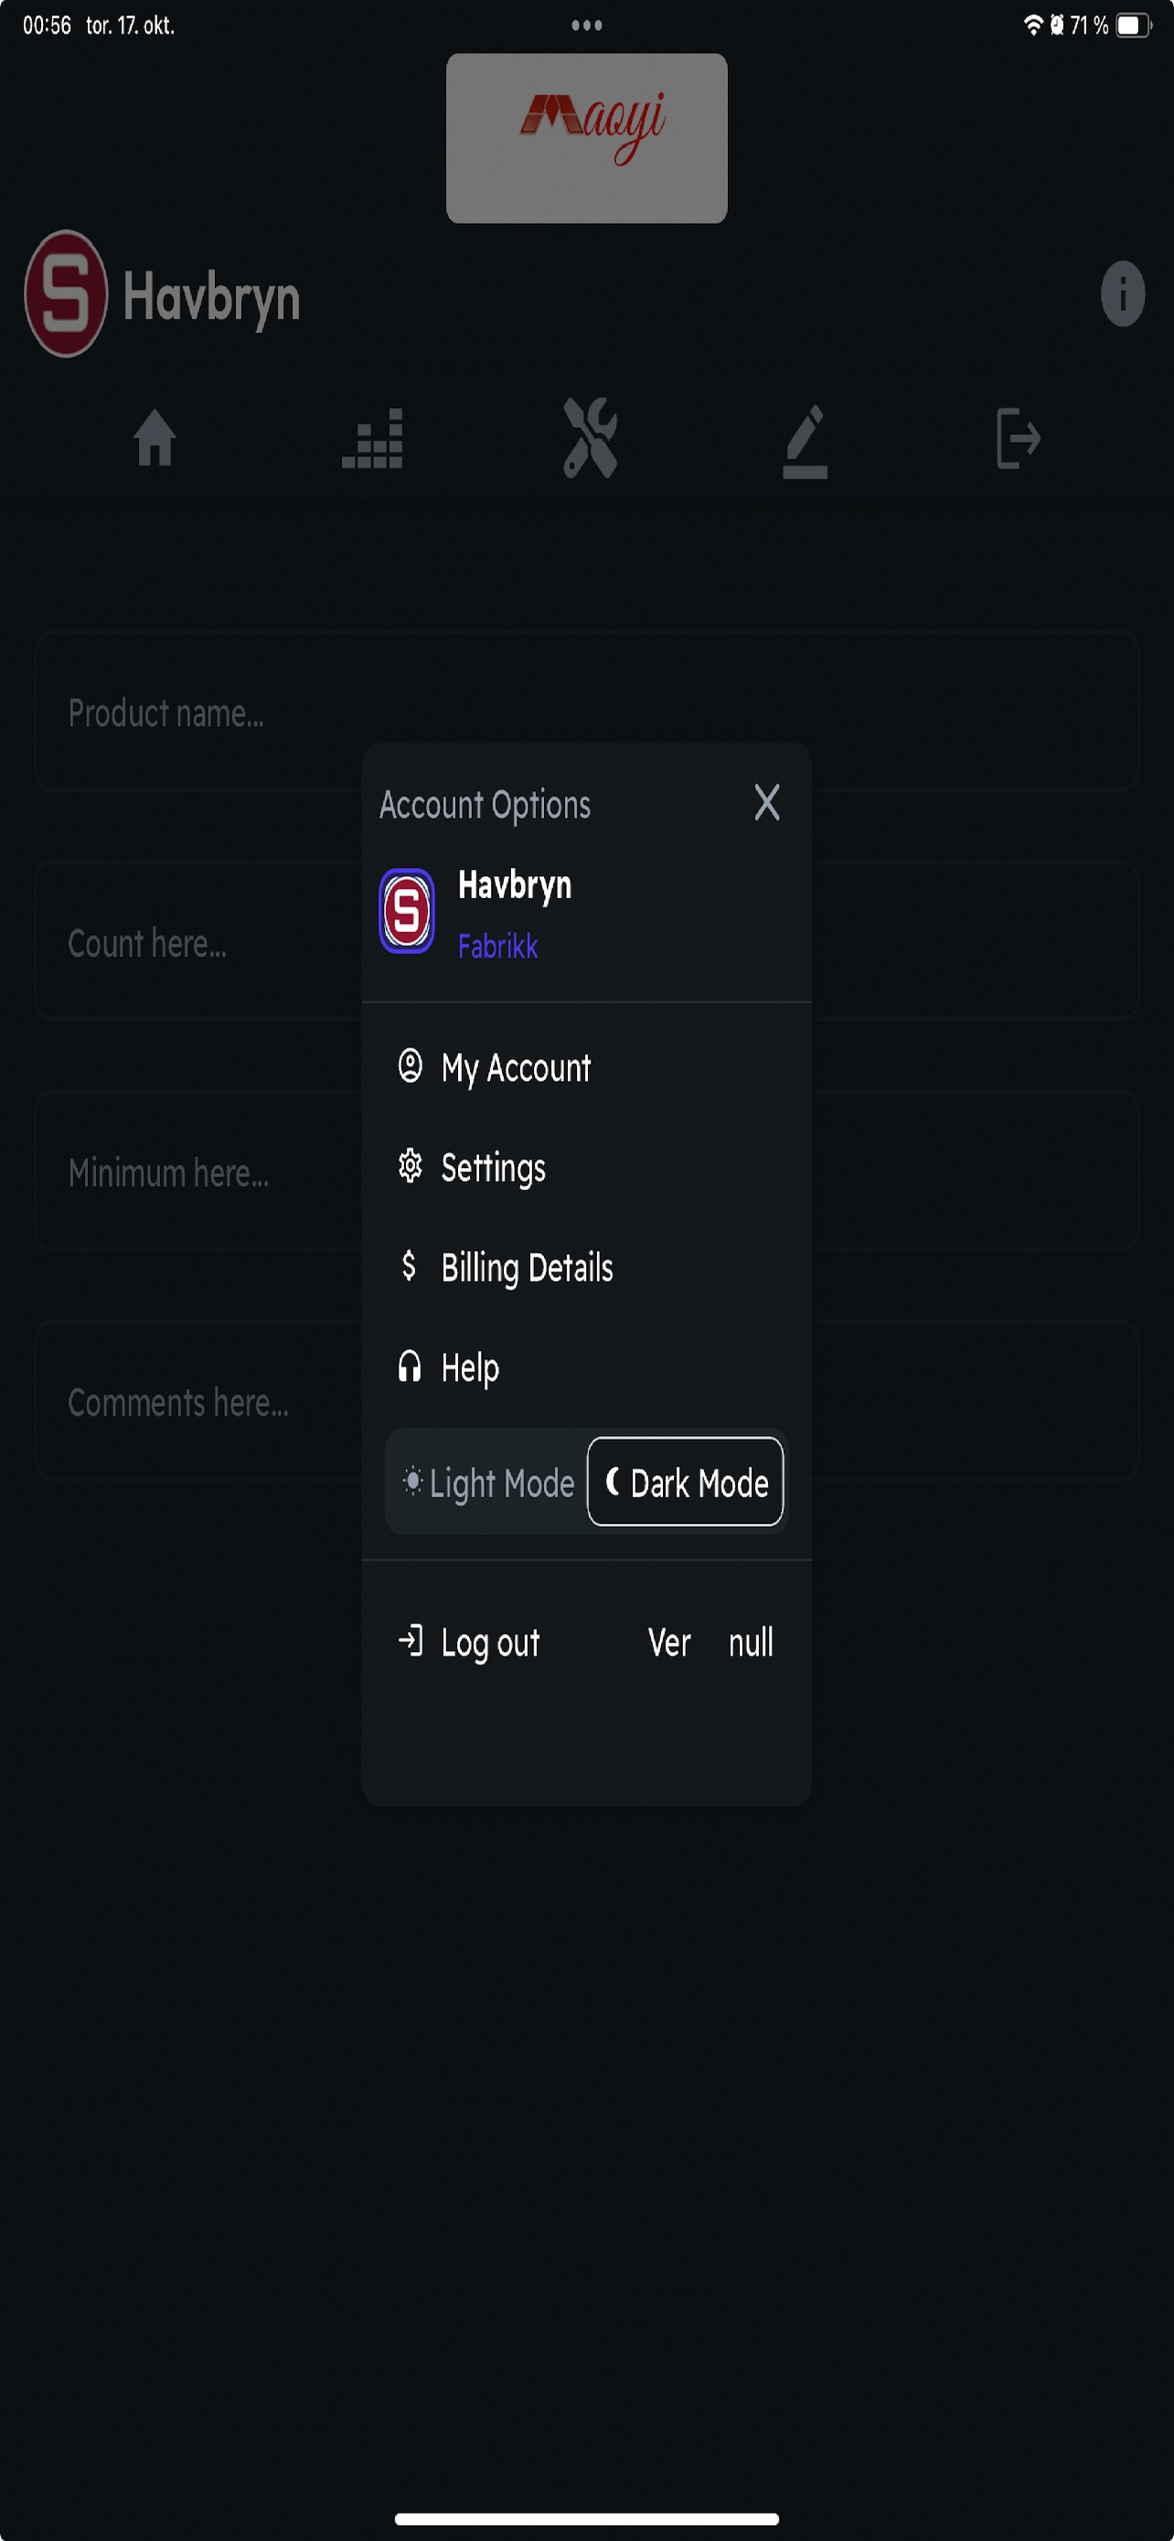Go to Billing Details
Viewport: 1174px width, 2541px height.
coord(526,1268)
